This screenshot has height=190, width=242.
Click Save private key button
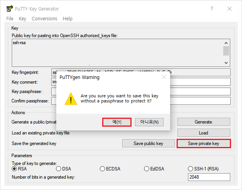204,143
